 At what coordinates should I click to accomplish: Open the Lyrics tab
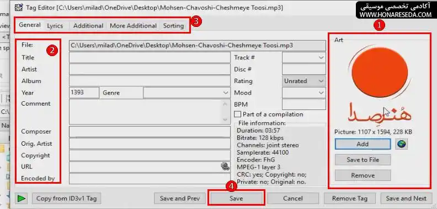click(x=55, y=26)
